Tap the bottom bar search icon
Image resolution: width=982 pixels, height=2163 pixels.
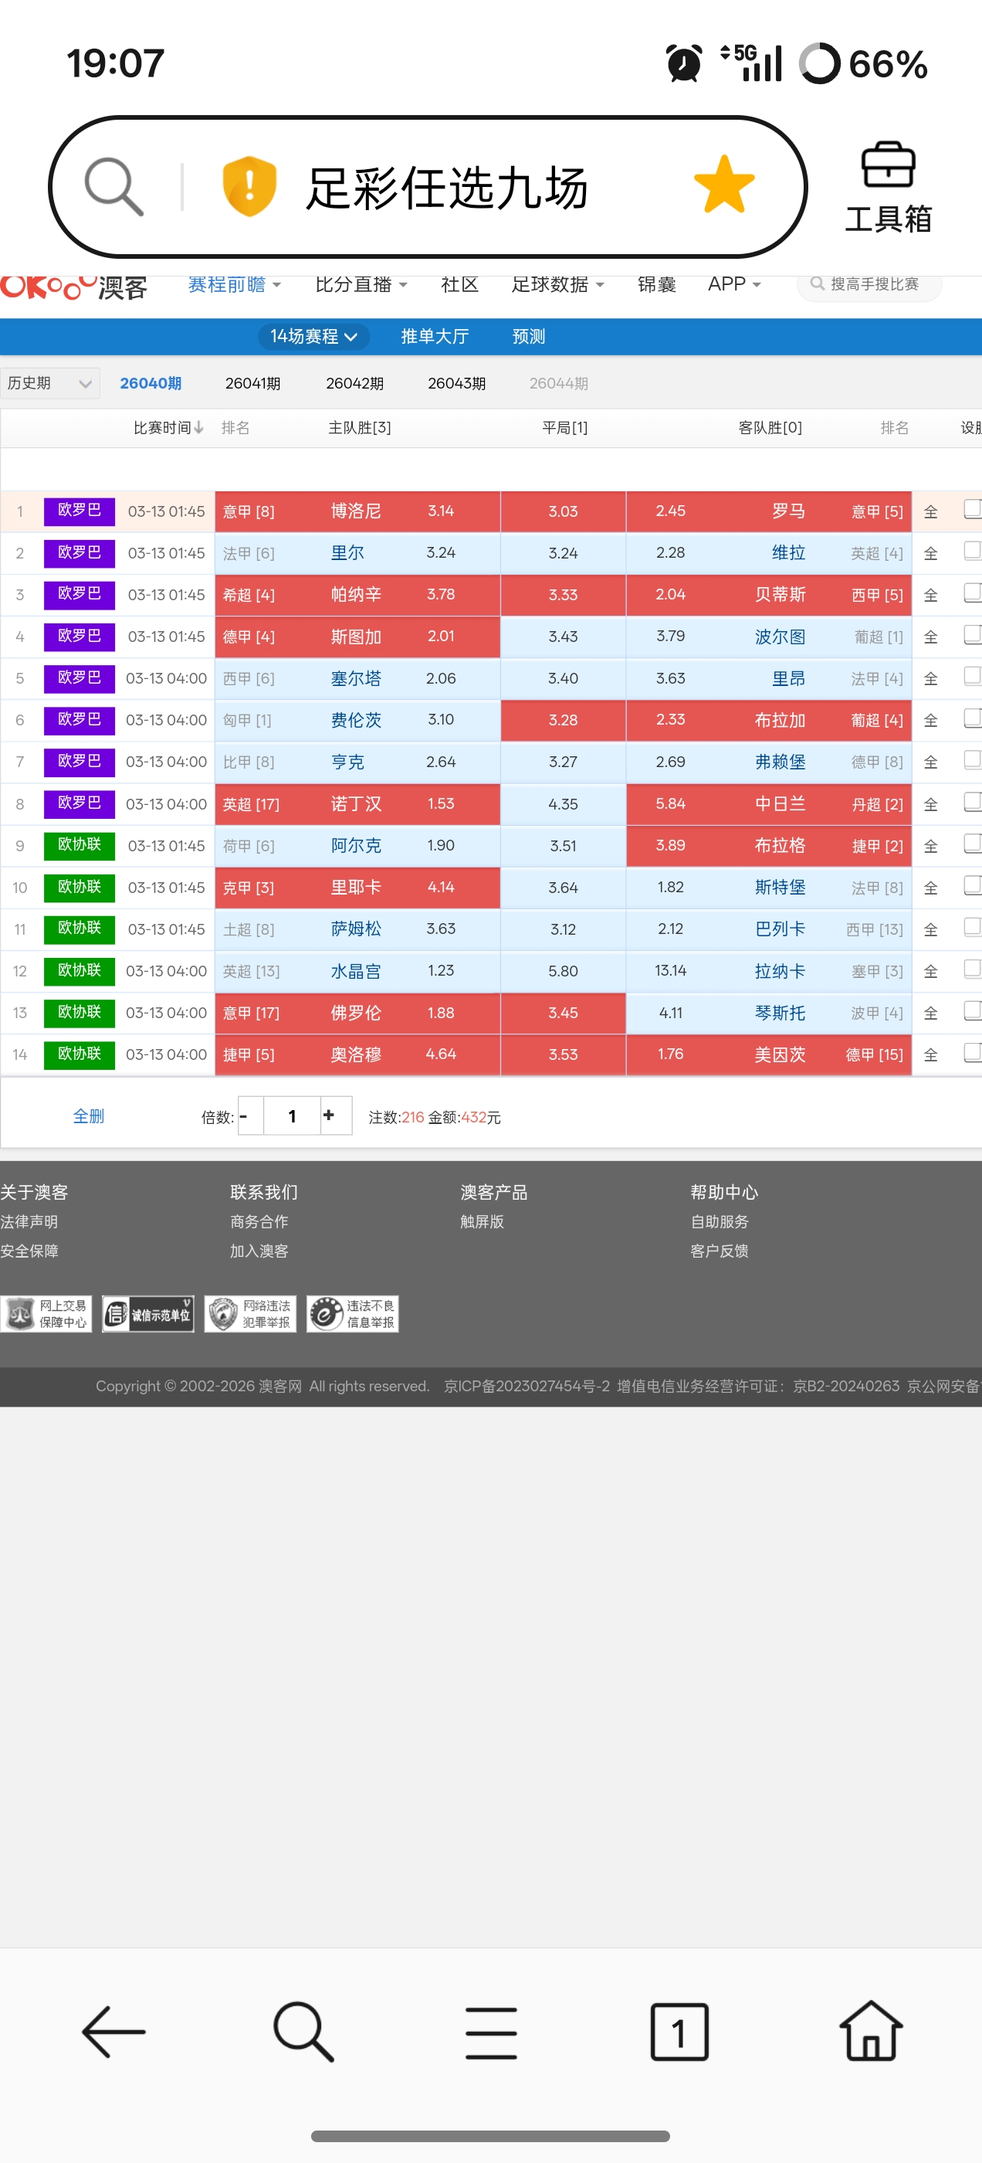click(303, 2032)
